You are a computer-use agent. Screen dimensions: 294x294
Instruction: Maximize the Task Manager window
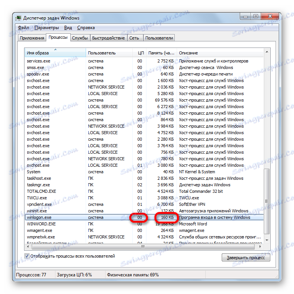255,16
